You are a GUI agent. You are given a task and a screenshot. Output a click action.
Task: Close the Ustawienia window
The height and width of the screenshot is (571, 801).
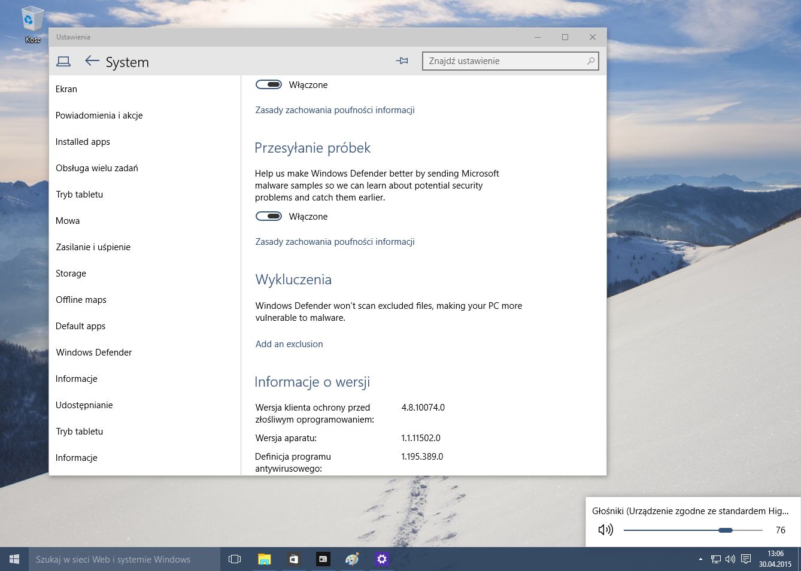tap(592, 37)
